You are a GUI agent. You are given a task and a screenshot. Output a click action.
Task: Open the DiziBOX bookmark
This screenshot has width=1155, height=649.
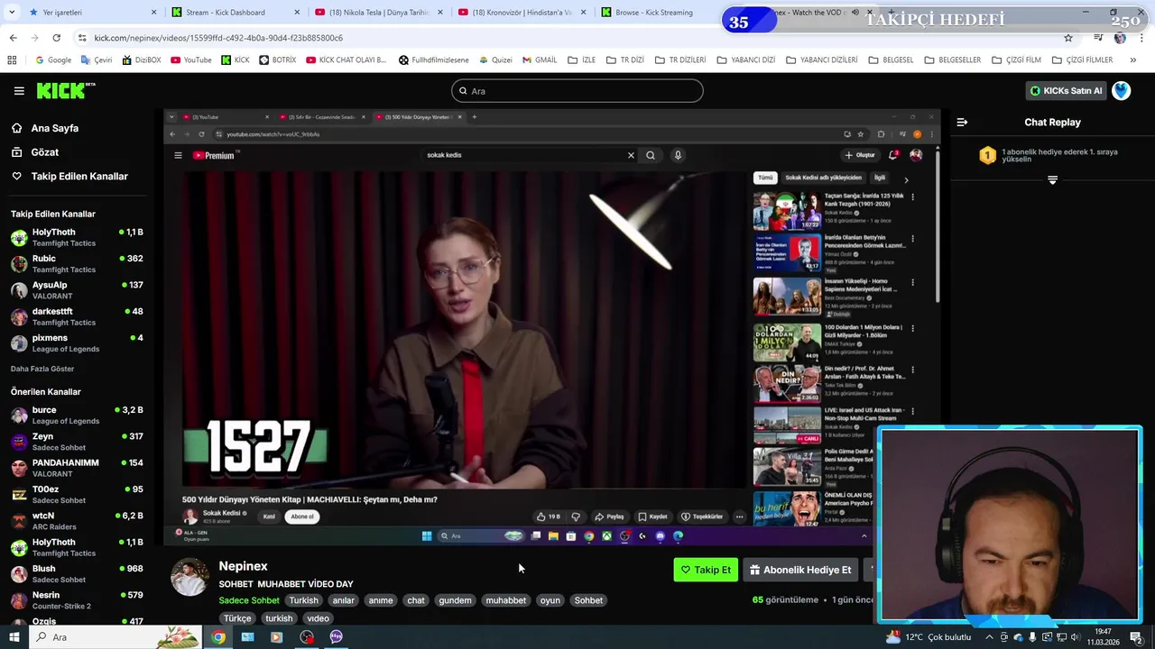click(x=140, y=60)
